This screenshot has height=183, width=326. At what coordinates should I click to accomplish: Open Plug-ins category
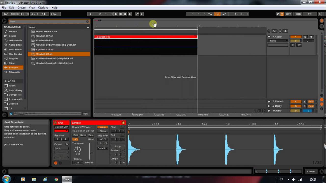click(13, 58)
